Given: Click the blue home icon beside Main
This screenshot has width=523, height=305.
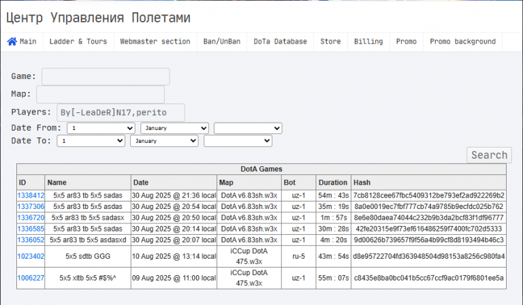Looking at the screenshot, I should 12,42.
